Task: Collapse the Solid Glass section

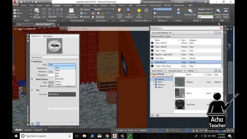Action: point(32,61)
